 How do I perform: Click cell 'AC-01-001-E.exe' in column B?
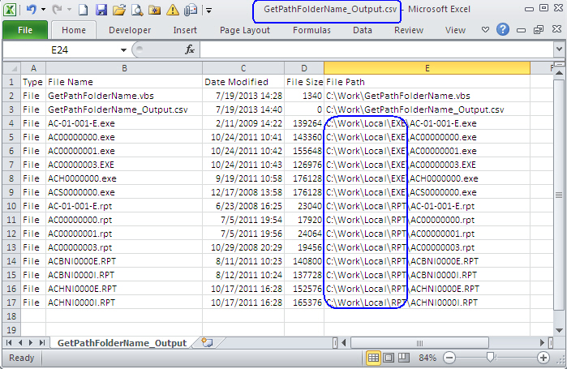[x=124, y=123]
